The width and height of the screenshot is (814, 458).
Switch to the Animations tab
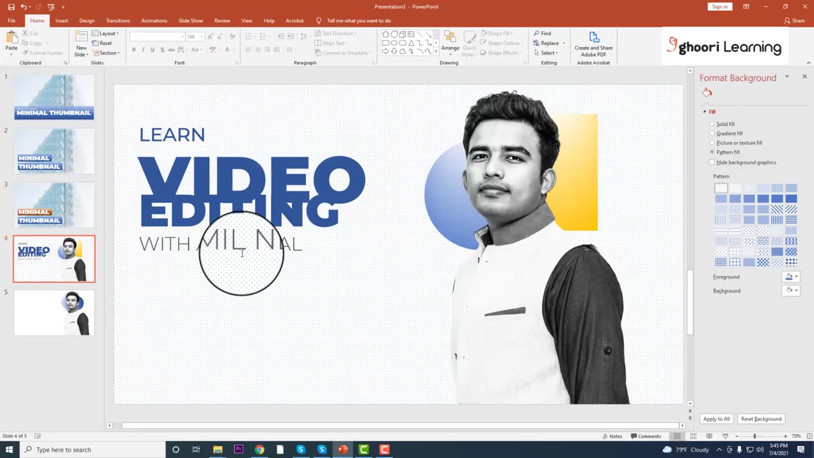(154, 20)
